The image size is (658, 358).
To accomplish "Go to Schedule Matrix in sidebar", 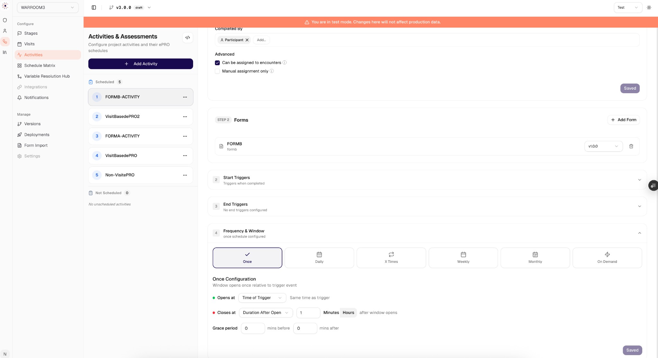I will (x=40, y=66).
